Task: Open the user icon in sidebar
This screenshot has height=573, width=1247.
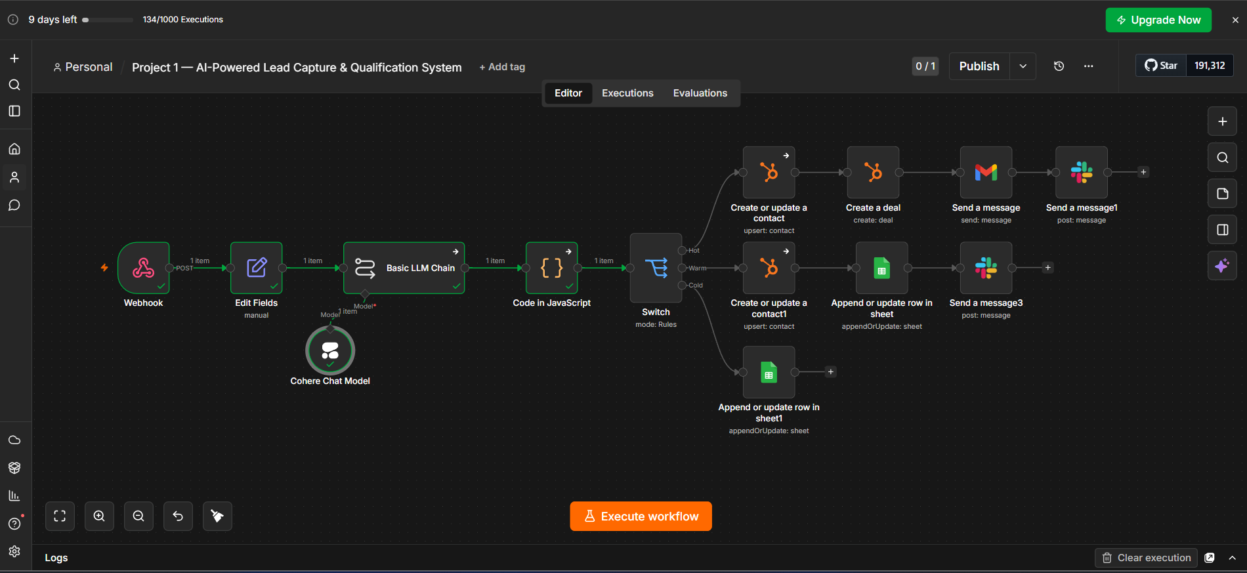Action: [x=14, y=177]
